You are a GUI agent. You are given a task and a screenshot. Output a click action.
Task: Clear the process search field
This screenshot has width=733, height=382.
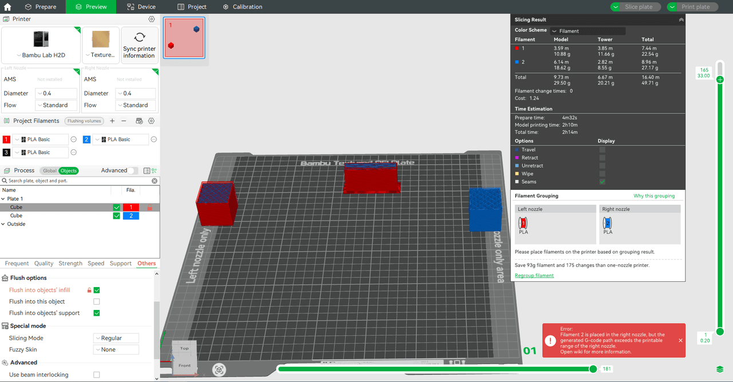[155, 181]
